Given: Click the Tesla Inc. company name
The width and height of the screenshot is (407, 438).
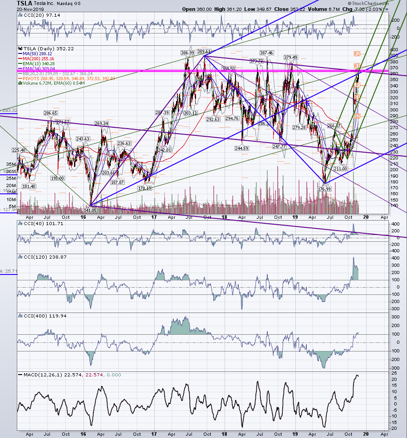Looking at the screenshot, I should [45, 4].
